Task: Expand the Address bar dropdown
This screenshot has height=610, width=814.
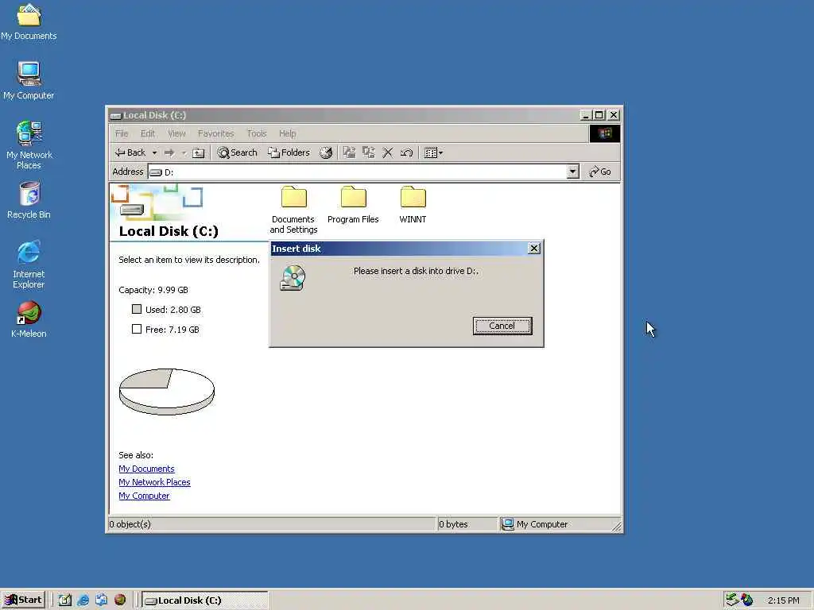Action: (x=572, y=172)
